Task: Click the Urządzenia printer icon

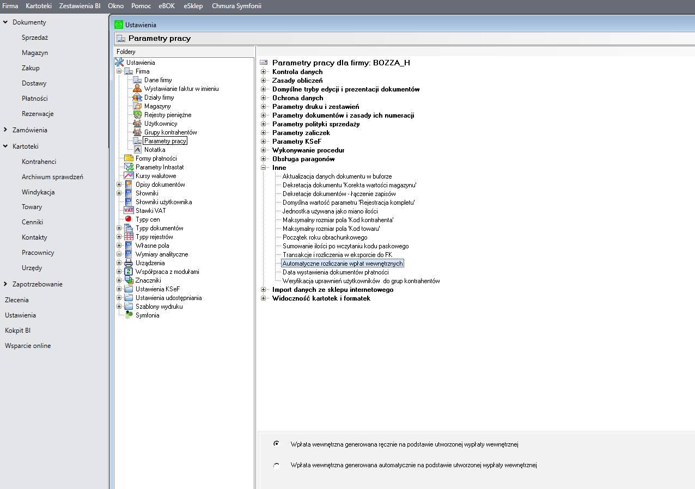Action: coord(129,263)
